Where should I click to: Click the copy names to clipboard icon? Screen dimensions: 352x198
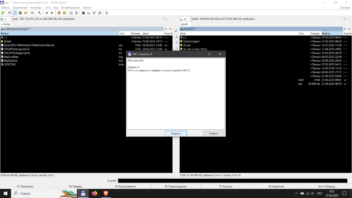pos(99,13)
